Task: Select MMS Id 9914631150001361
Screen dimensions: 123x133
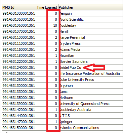Action: [x=19, y=49]
